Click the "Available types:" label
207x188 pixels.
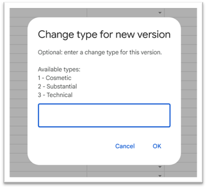pos(59,69)
